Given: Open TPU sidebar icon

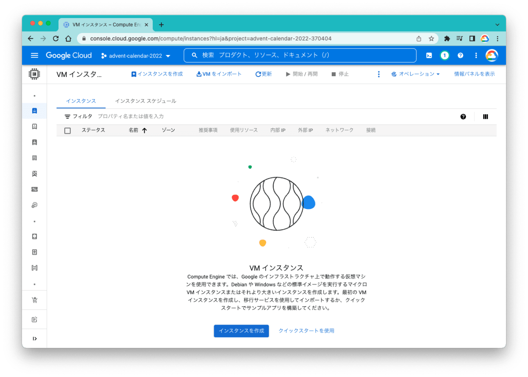Looking at the screenshot, I should pyautogui.click(x=34, y=174).
